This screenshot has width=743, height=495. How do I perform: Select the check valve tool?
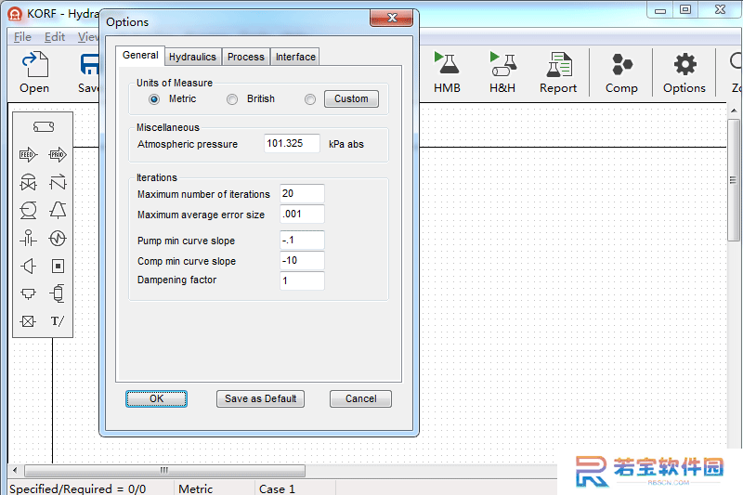click(58, 182)
